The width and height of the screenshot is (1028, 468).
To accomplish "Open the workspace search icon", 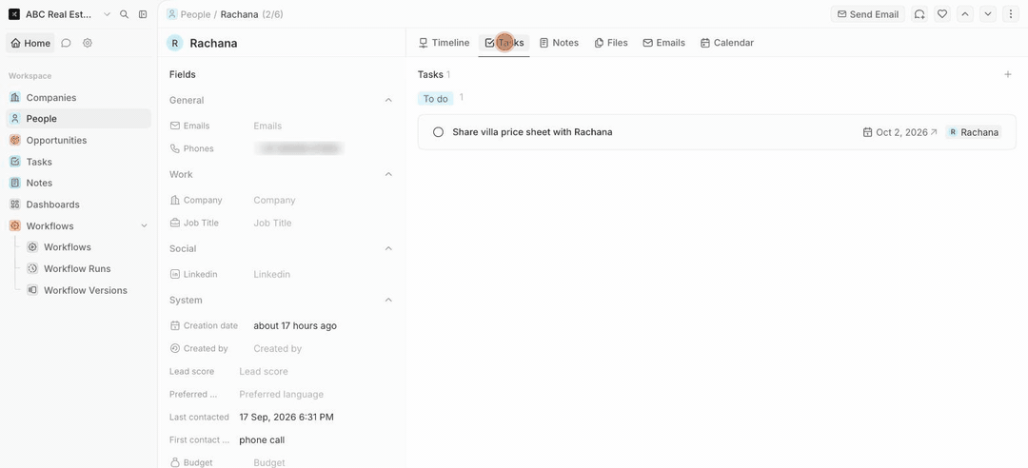I will pyautogui.click(x=124, y=13).
